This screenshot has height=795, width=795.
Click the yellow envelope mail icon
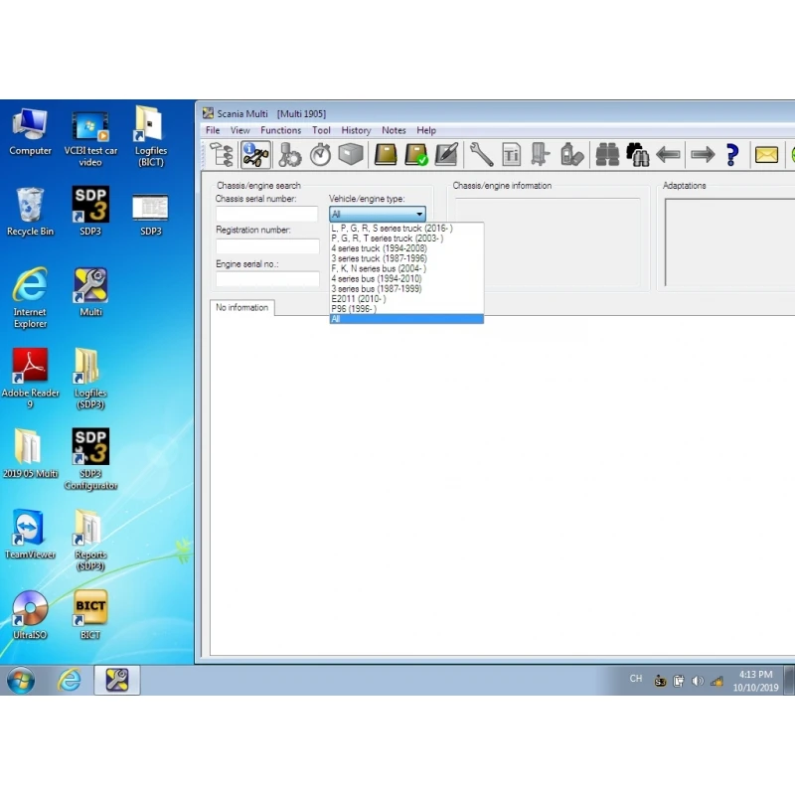coord(766,155)
